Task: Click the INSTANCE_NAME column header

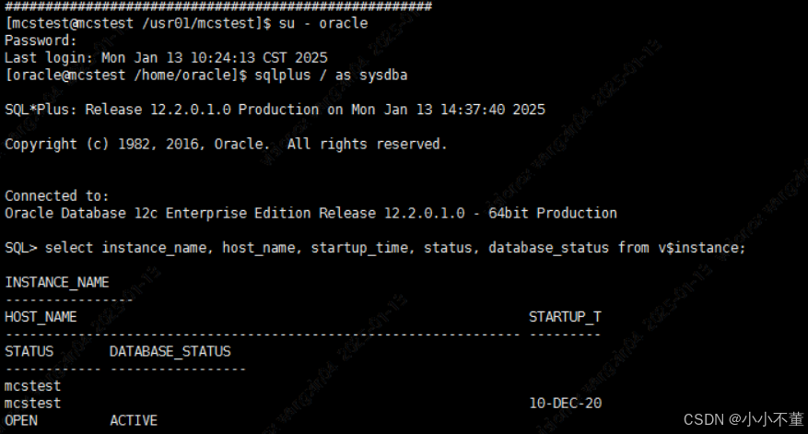Action: [57, 283]
